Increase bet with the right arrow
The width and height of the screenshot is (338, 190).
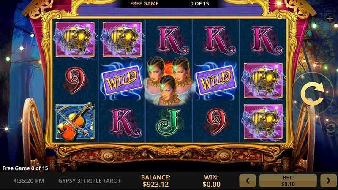(328, 181)
